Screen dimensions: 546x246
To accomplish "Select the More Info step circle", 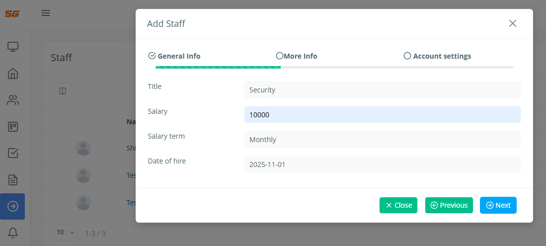I will 280,56.
